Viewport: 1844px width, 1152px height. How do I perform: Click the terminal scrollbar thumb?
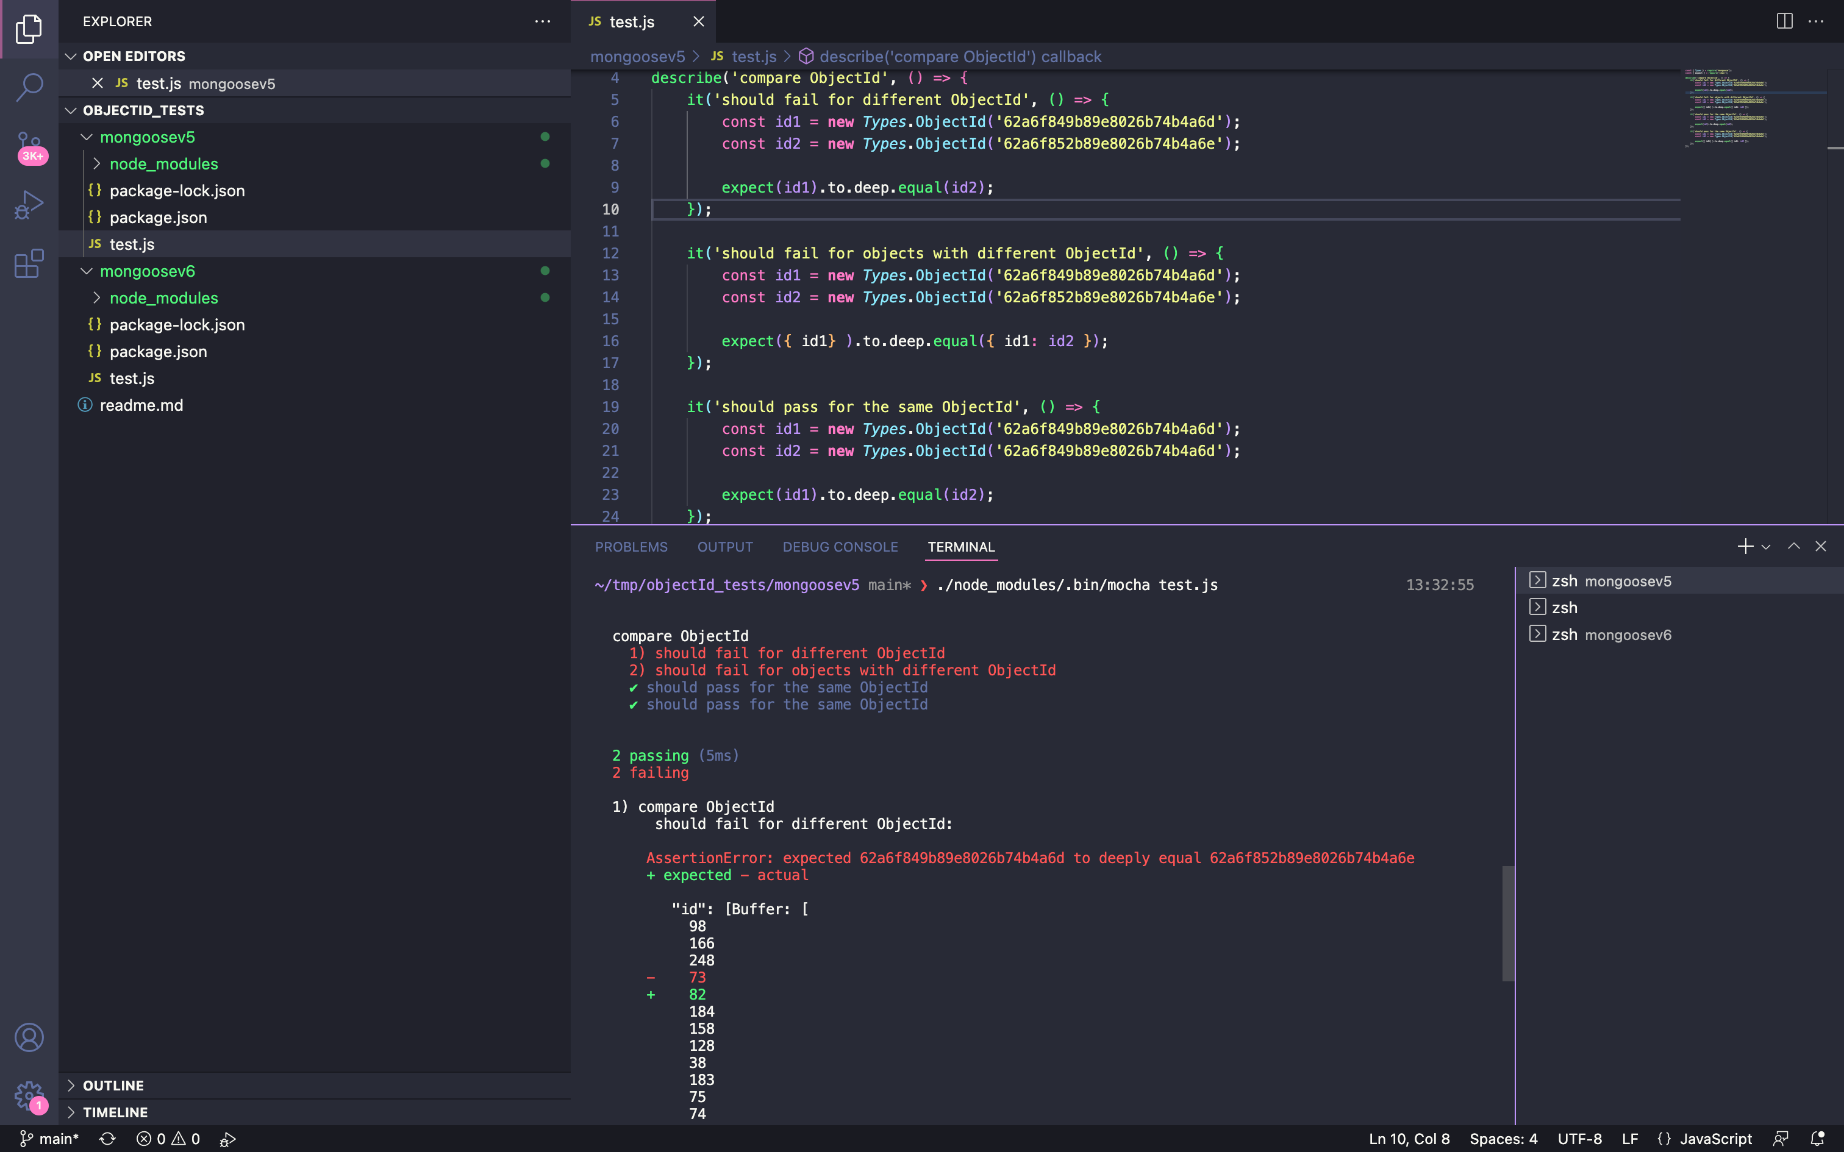pyautogui.click(x=1508, y=923)
